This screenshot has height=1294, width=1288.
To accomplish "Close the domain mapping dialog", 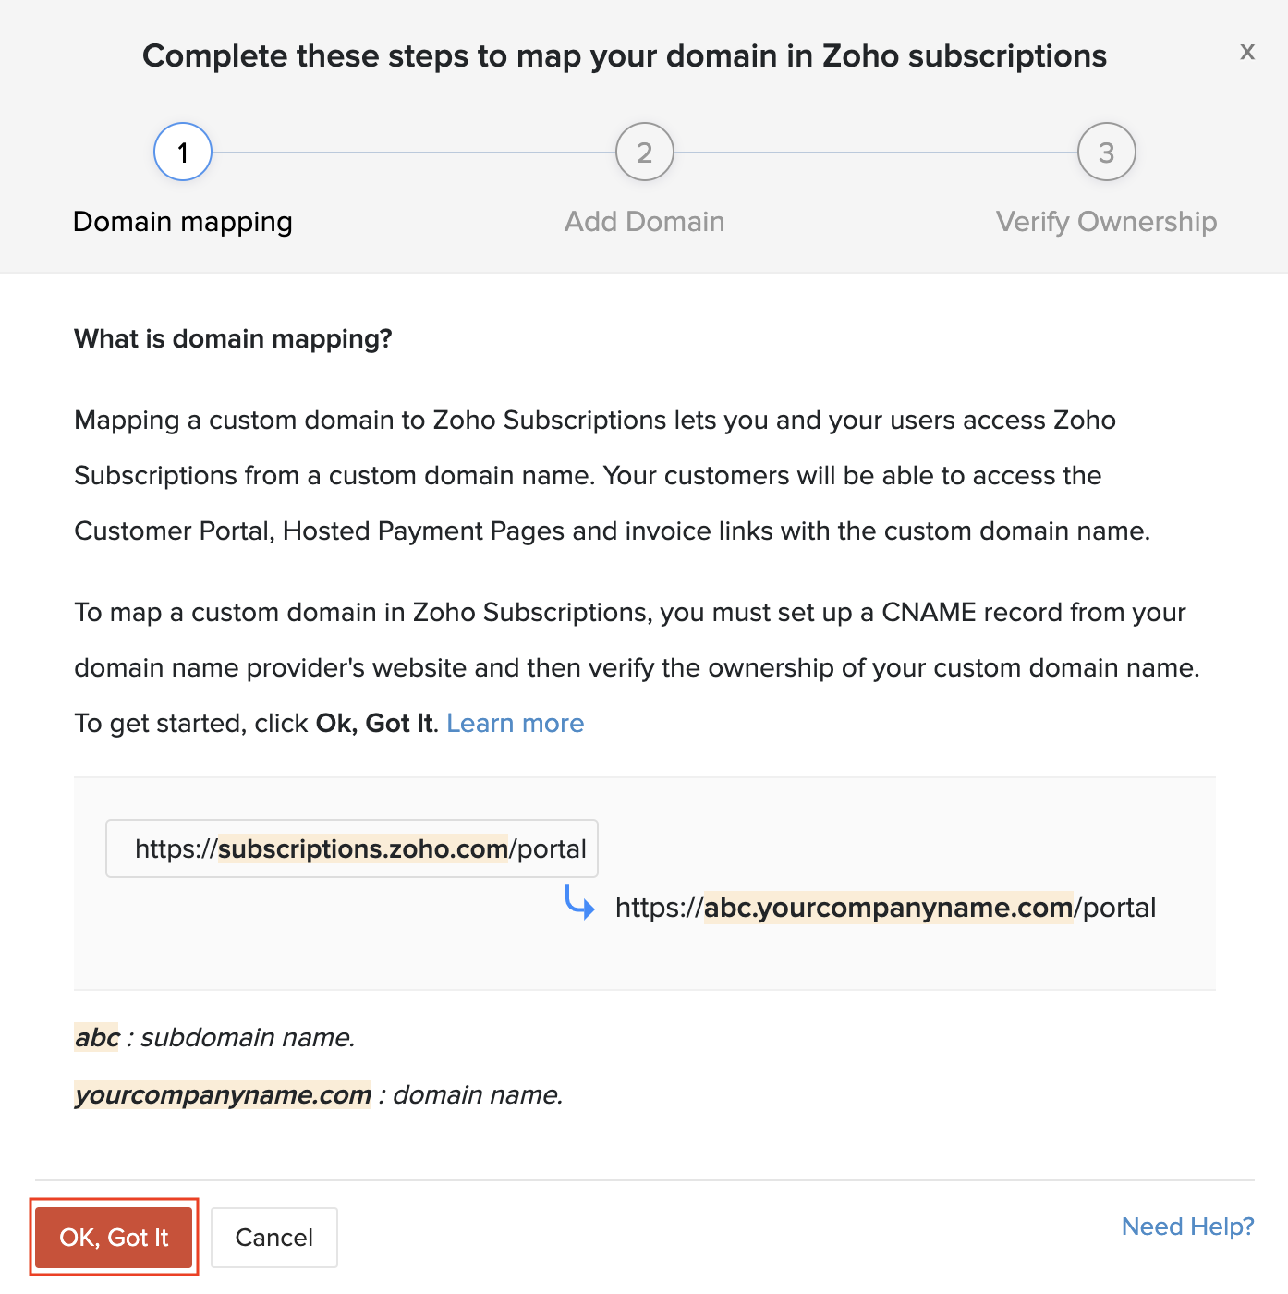I will pyautogui.click(x=1247, y=53).
